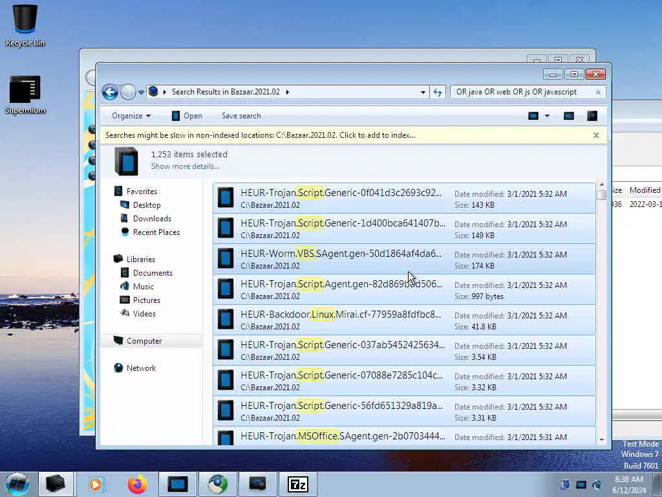
Task: Open the Documents library
Action: point(153,273)
